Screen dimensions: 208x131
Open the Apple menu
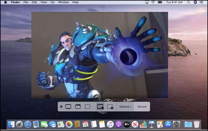tap(5, 2)
